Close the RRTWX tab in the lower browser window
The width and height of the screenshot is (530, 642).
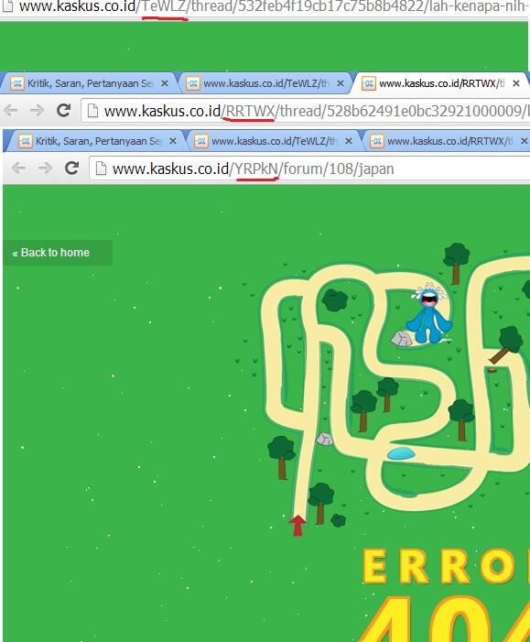click(524, 141)
